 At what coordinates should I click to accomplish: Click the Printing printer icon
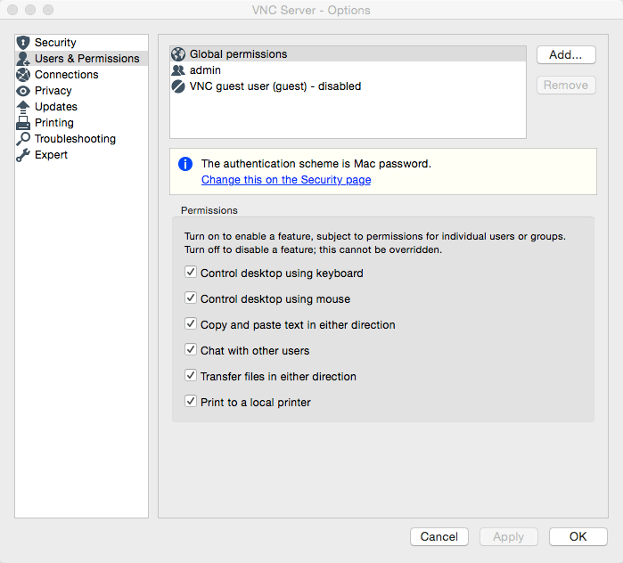23,123
